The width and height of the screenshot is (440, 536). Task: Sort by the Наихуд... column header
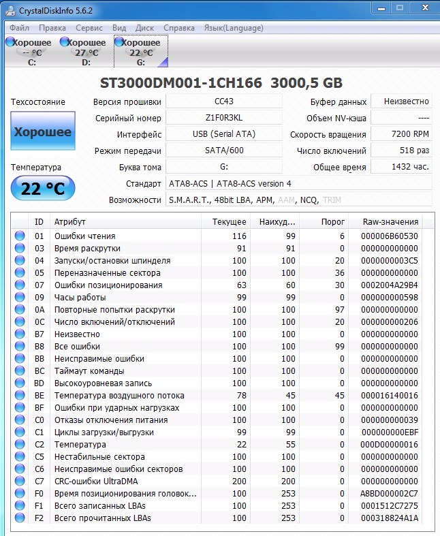click(x=275, y=222)
